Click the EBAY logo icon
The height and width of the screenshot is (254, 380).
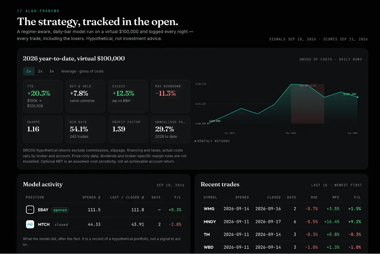[x=30, y=210]
